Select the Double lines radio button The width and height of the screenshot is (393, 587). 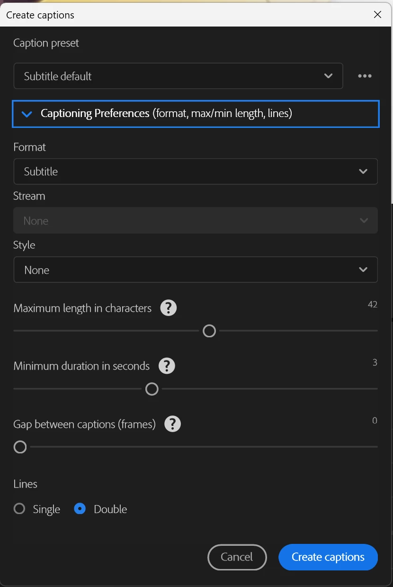[80, 509]
